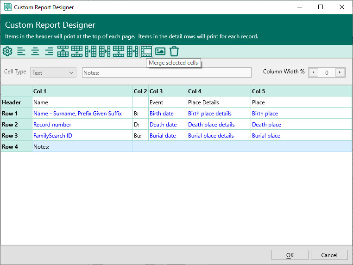Click the image icon in toolbar

(160, 52)
